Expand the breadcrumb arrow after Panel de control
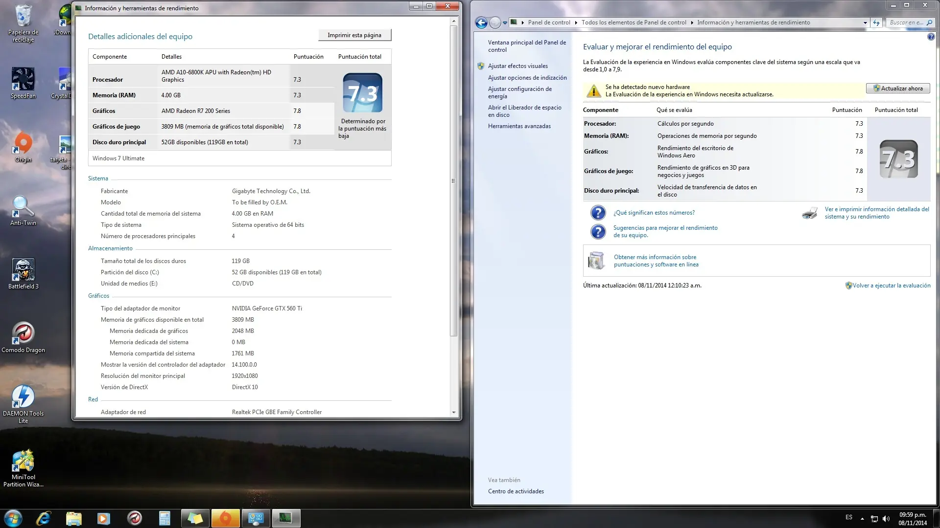 576,22
